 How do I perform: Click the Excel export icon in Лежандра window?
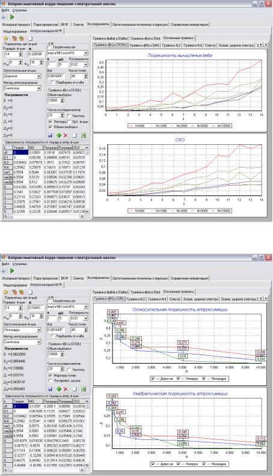[x=84, y=389]
